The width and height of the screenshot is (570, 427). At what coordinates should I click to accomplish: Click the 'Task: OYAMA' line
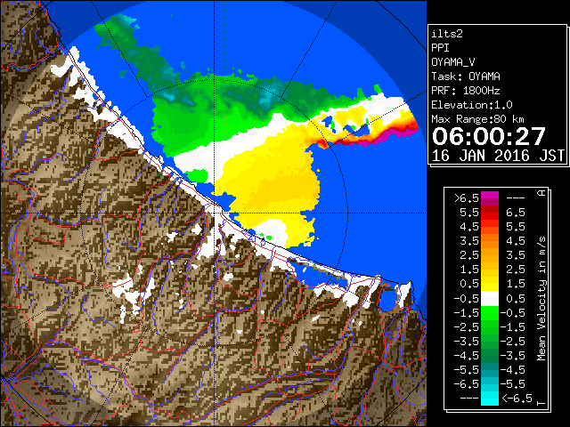(466, 77)
